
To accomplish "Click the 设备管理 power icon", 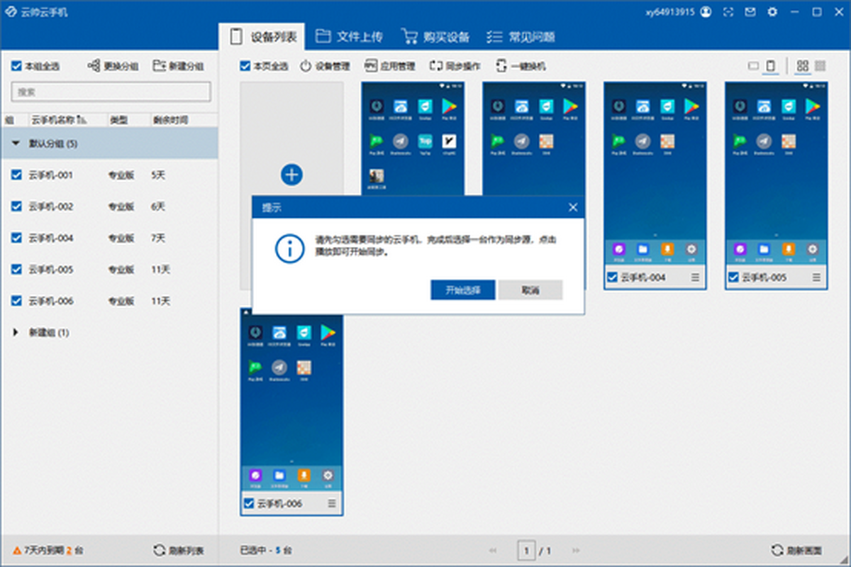I will [306, 66].
